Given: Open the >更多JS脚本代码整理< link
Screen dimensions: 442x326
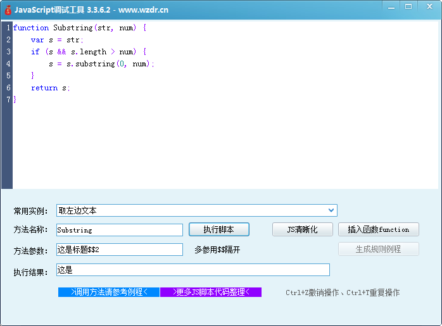Looking at the screenshot, I should click(x=211, y=292).
